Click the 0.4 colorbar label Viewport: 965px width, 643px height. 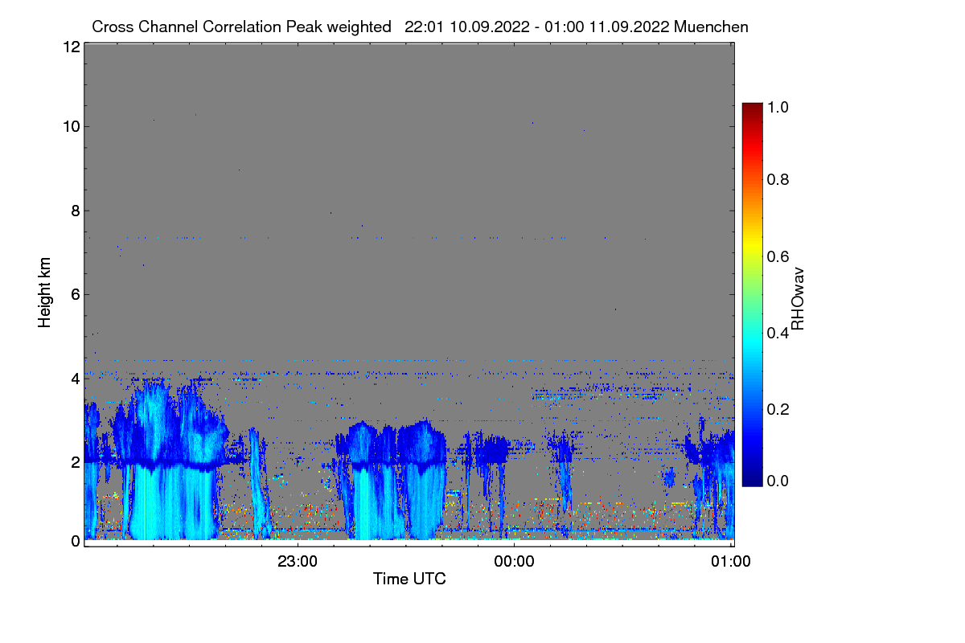tap(779, 332)
